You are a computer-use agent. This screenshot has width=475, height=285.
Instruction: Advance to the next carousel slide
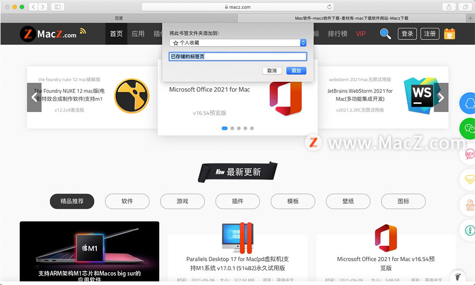(441, 97)
